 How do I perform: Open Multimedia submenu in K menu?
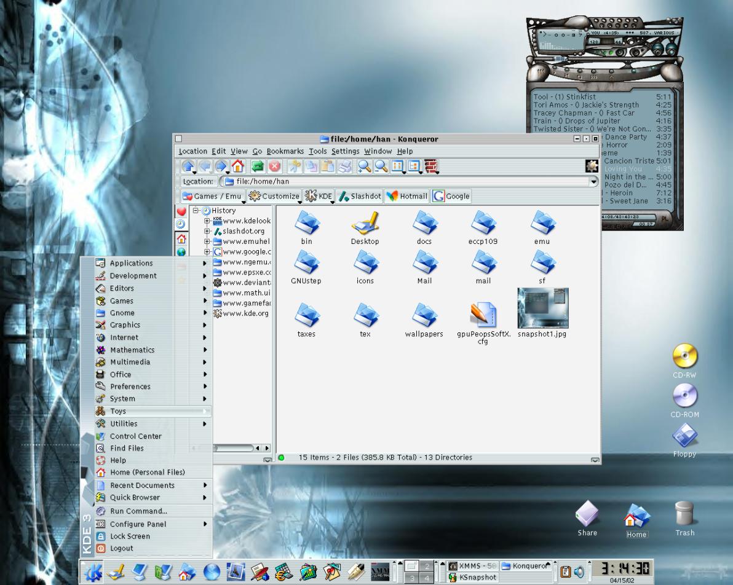153,362
